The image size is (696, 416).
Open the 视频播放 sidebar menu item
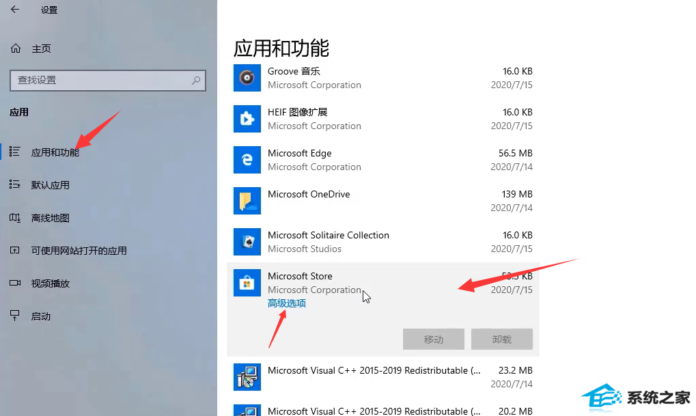[50, 283]
